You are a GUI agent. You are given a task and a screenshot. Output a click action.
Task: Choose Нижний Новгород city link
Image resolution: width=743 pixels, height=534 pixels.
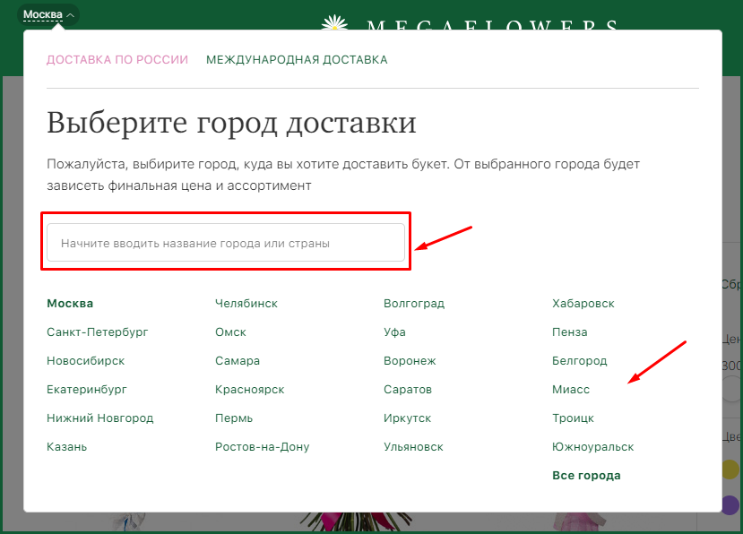[99, 418]
